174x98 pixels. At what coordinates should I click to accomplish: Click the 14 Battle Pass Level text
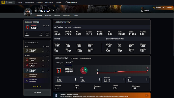click(x=85, y=58)
